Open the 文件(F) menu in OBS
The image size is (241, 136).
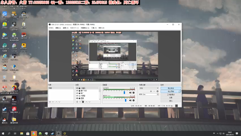coord(51,28)
